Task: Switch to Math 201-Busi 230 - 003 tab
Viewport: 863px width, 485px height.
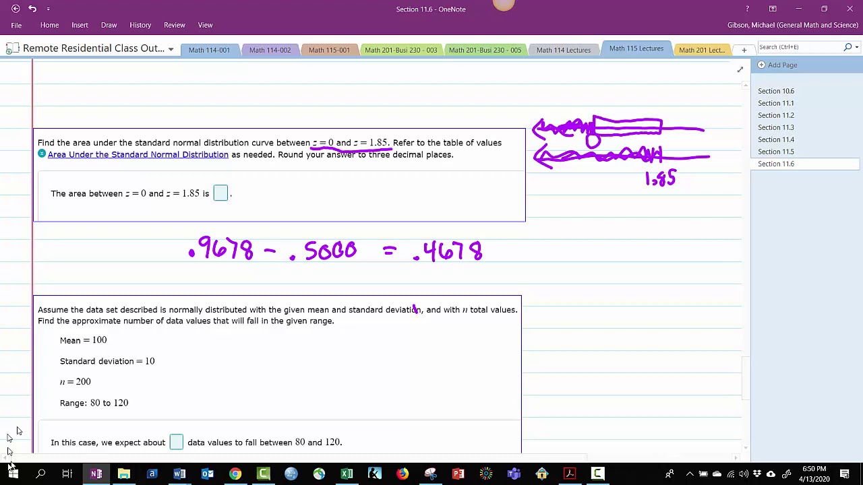Action: (x=400, y=50)
